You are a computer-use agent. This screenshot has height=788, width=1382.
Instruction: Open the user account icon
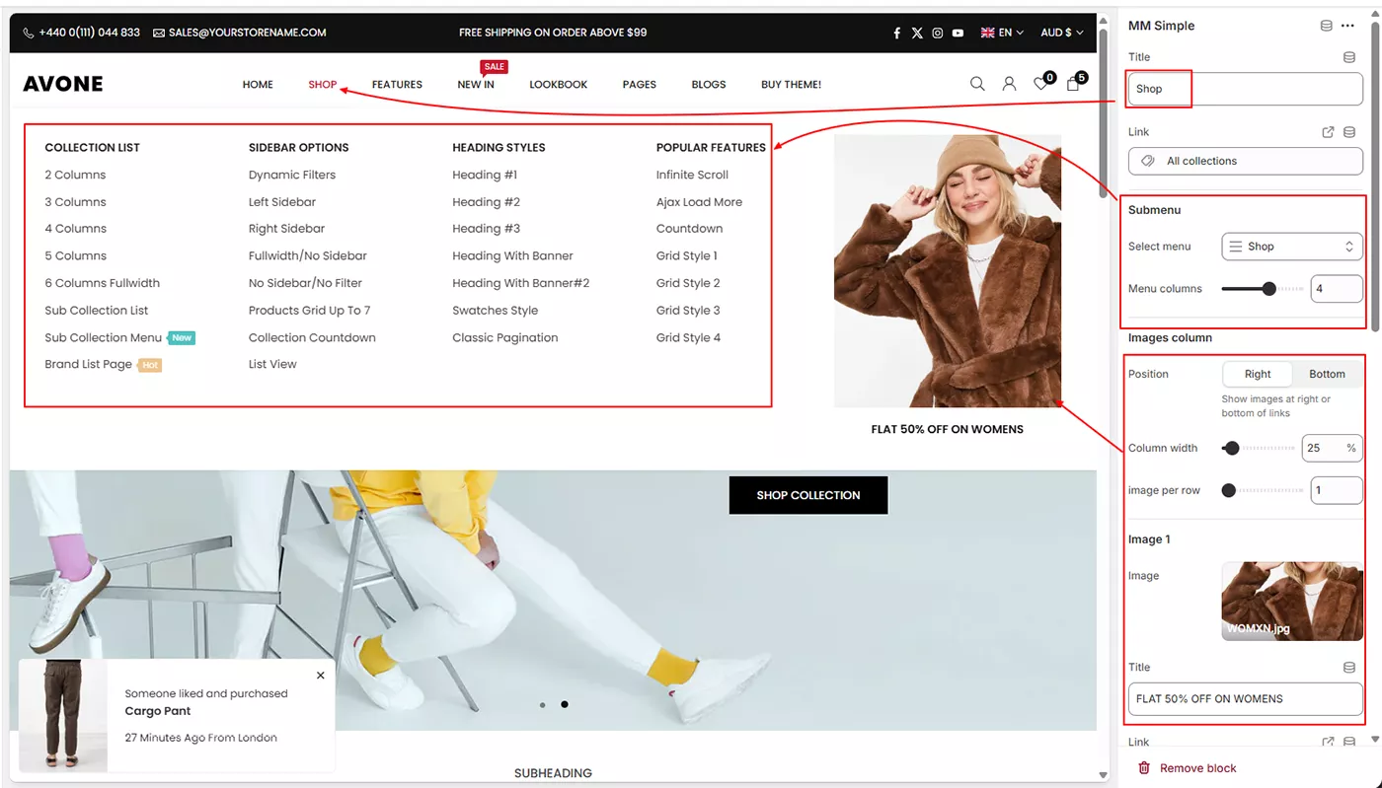(x=1009, y=84)
